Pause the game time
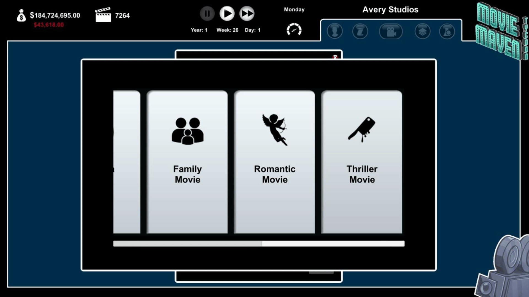The width and height of the screenshot is (529, 297). [207, 13]
